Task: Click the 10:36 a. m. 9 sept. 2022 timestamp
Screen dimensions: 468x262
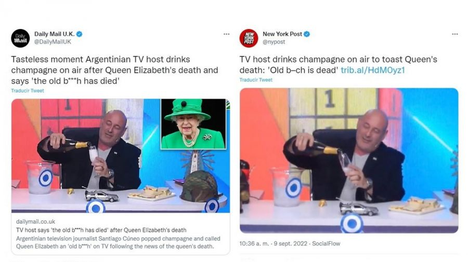Action: point(274,244)
